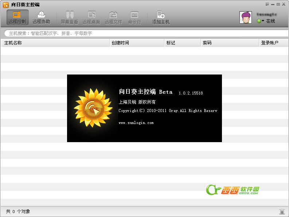Click the user avatar picture

click(246, 17)
